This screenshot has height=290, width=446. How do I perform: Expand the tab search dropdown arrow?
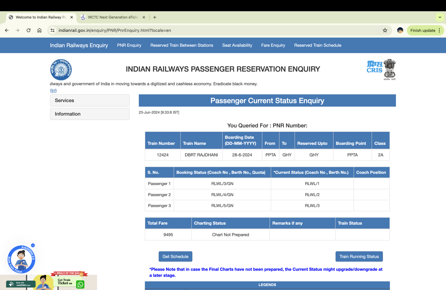pyautogui.click(x=440, y=17)
